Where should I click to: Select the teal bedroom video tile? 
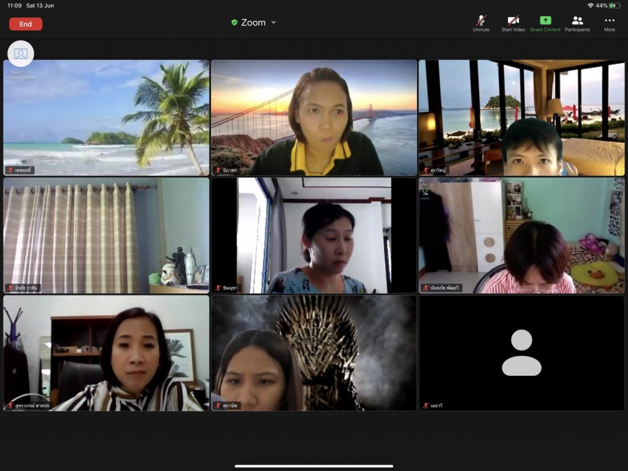(521, 235)
